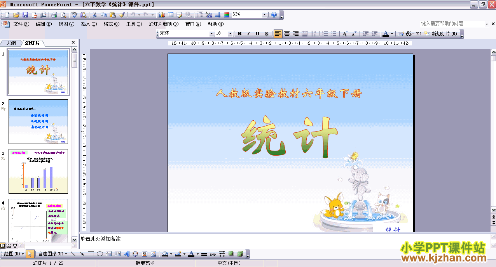Image resolution: width=496 pixels, height=267 pixels.
Task: Toggle the Select Objects pointer tool
Action: click(x=31, y=254)
